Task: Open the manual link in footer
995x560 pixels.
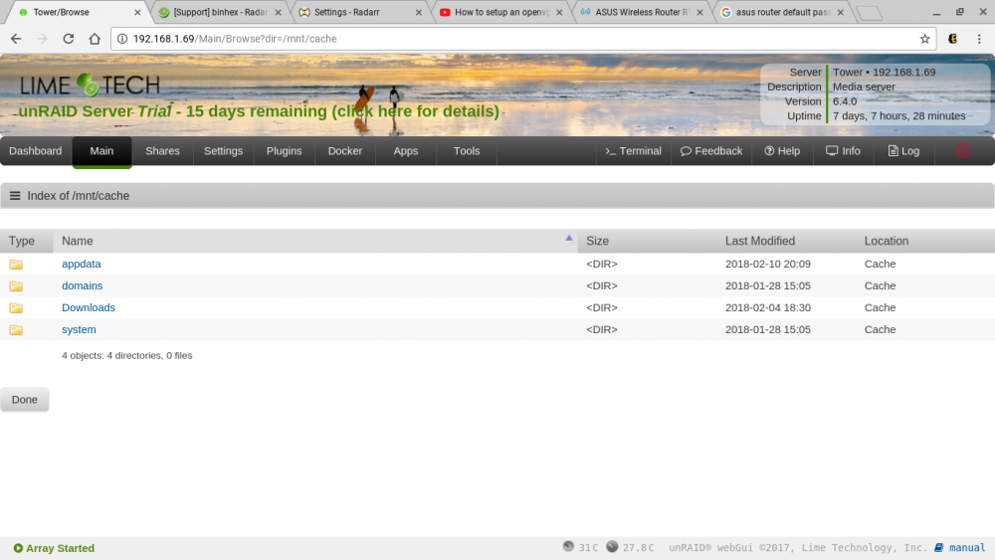Action: click(x=967, y=547)
